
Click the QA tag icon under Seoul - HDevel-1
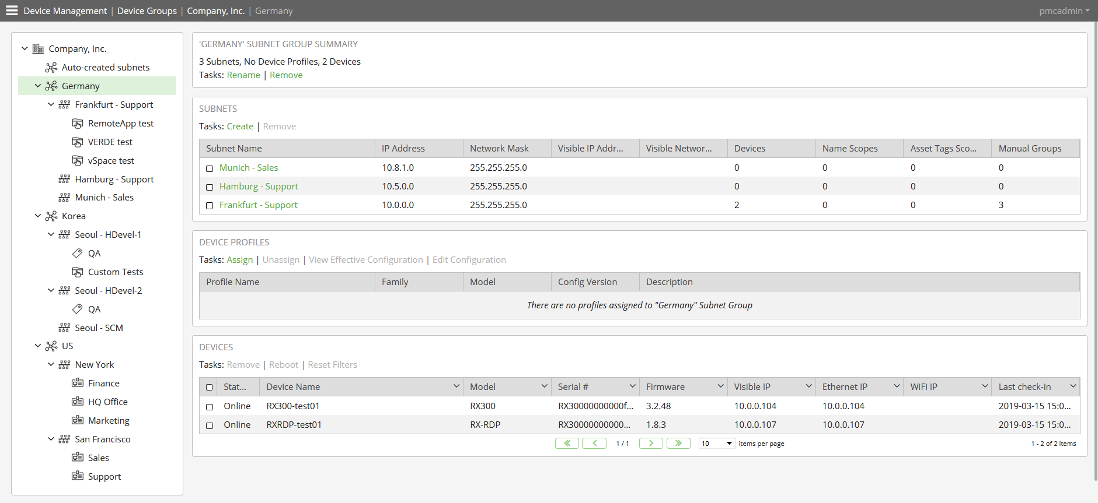tap(78, 254)
